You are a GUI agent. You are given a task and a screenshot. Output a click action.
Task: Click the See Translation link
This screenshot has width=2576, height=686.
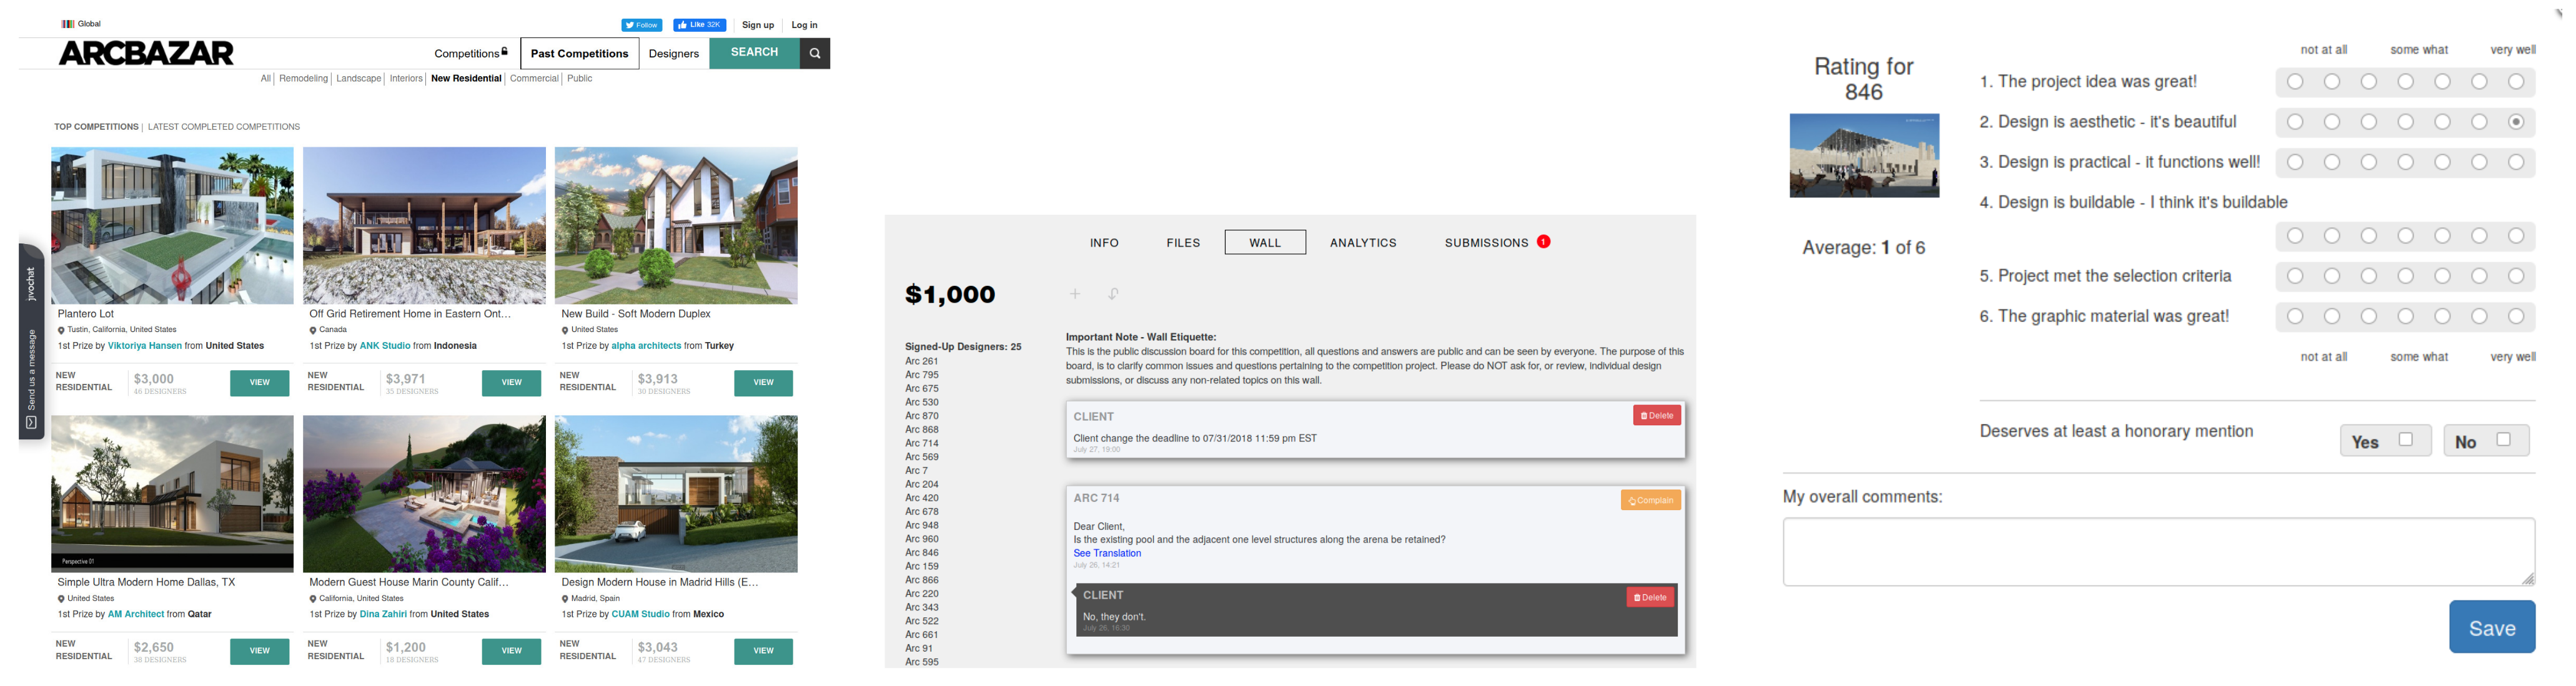click(x=1106, y=553)
